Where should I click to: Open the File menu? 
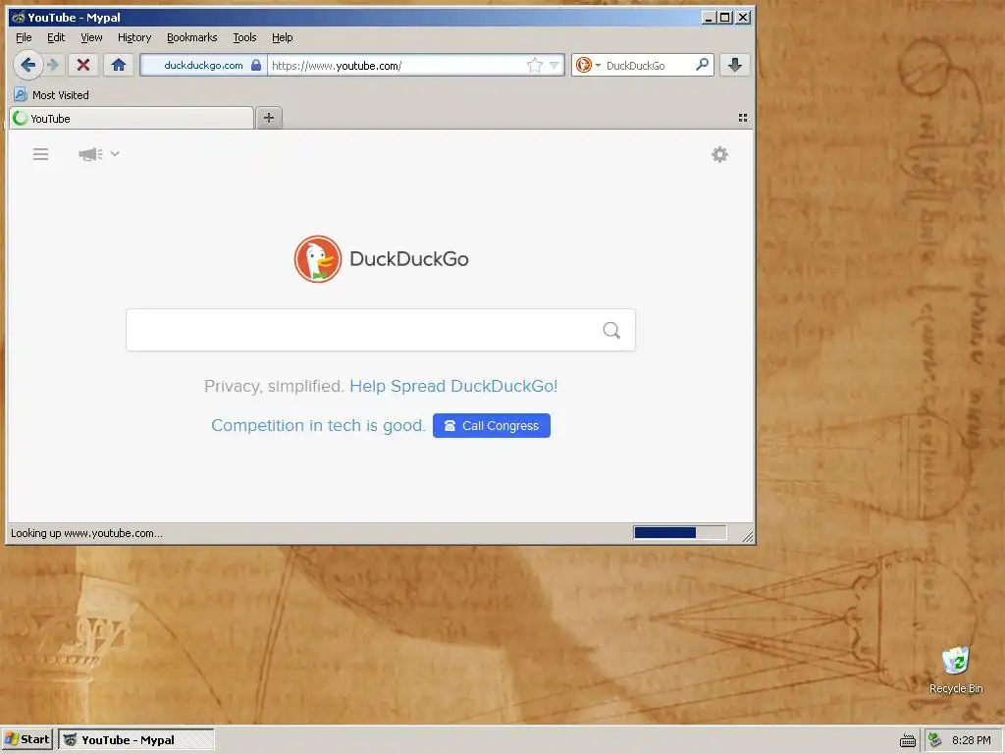point(24,38)
